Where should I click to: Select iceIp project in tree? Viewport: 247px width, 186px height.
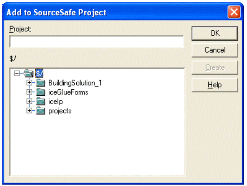click(55, 102)
